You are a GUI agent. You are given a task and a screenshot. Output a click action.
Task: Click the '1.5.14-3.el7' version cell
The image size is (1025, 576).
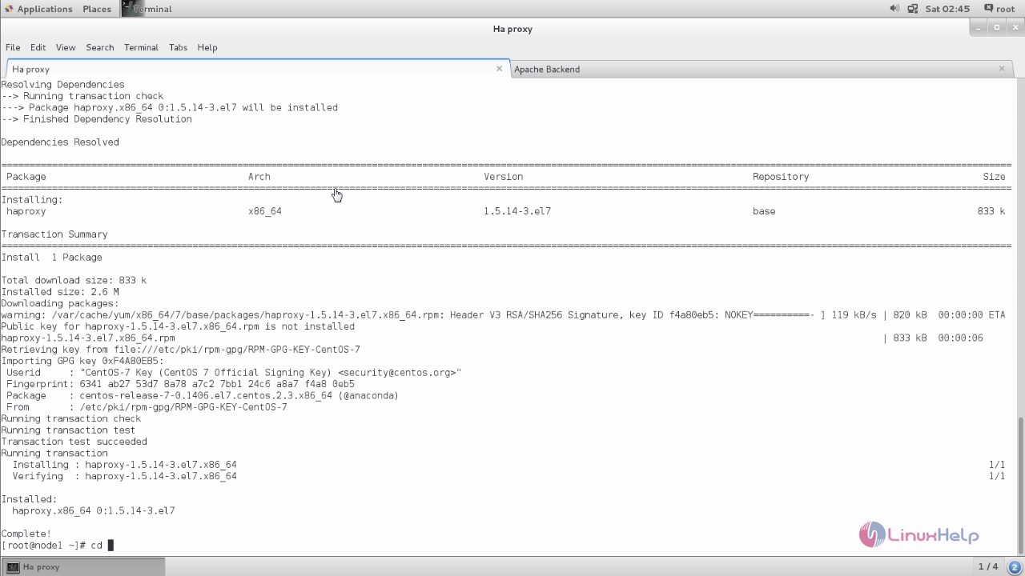517,211
